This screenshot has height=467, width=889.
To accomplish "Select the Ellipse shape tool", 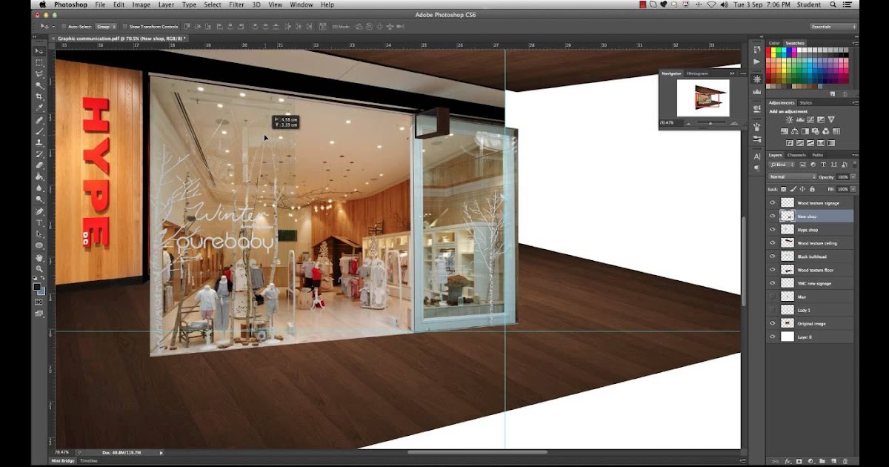I will click(40, 245).
